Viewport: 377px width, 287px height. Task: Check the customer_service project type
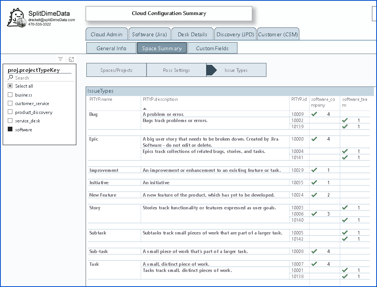click(10, 104)
